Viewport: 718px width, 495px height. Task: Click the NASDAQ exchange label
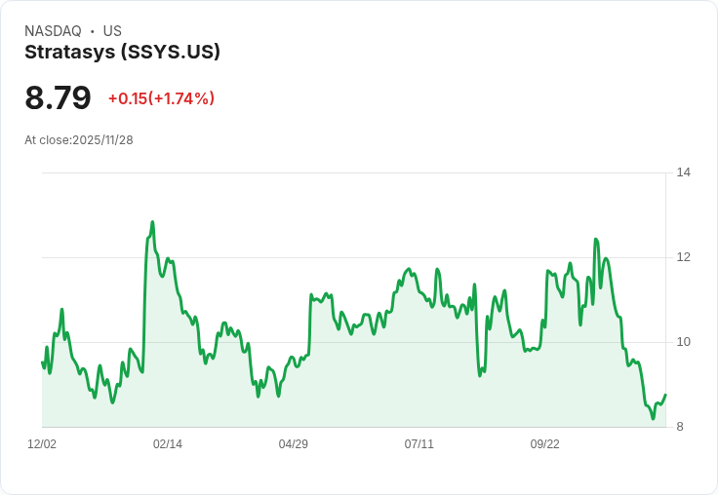(x=53, y=31)
